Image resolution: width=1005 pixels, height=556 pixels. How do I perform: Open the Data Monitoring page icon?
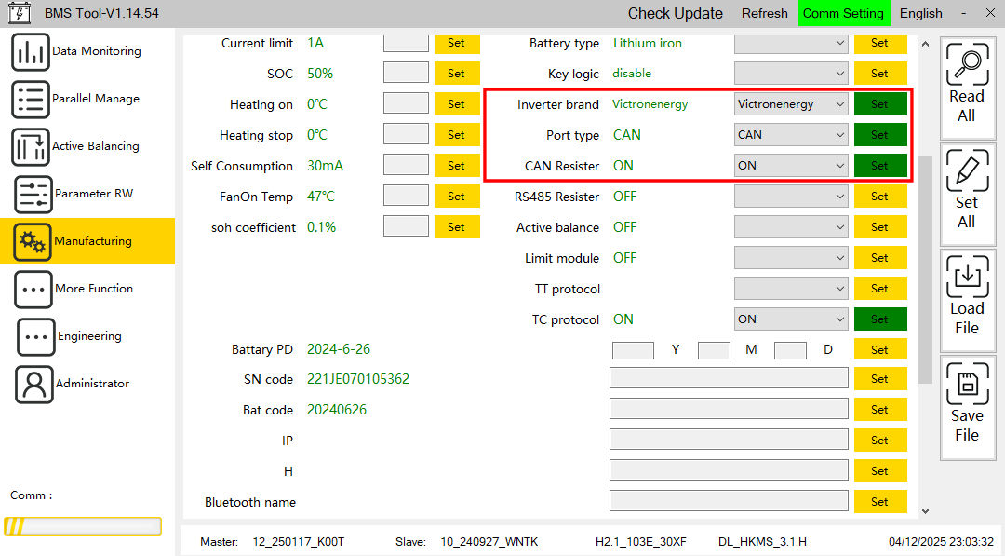31,51
